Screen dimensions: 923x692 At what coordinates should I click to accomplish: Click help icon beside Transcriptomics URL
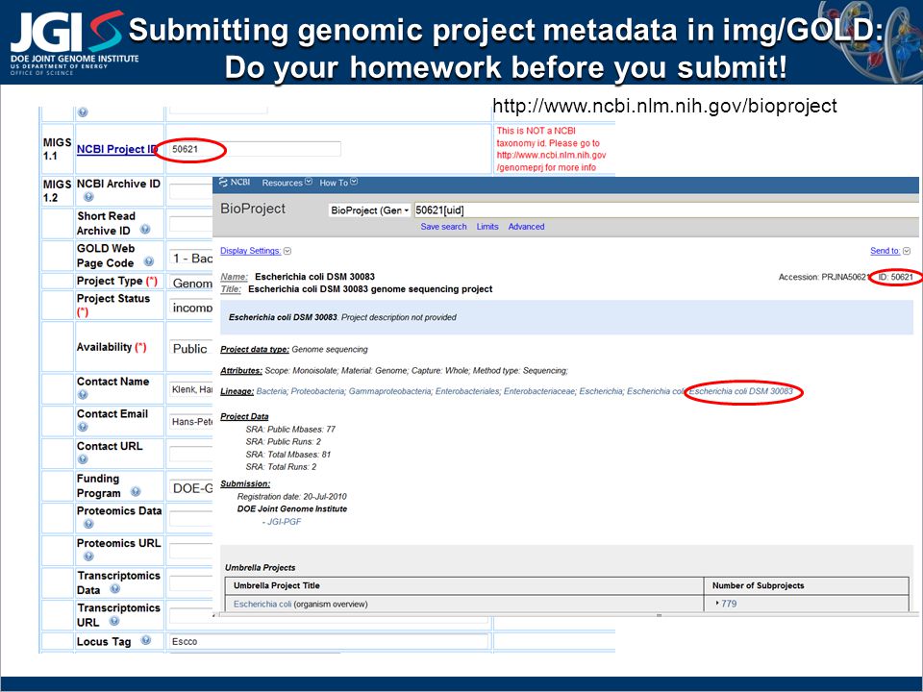(114, 621)
